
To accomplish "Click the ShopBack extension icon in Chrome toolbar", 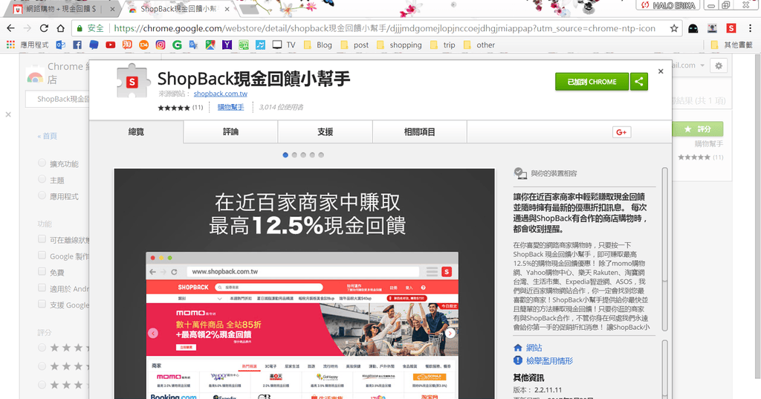I will tap(731, 28).
